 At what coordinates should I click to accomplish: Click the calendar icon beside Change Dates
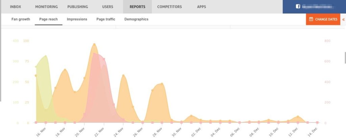tap(311, 20)
